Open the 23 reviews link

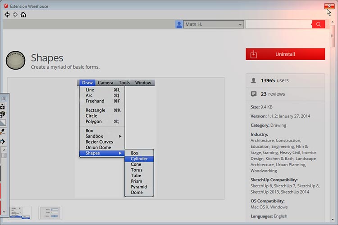pyautogui.click(x=273, y=94)
